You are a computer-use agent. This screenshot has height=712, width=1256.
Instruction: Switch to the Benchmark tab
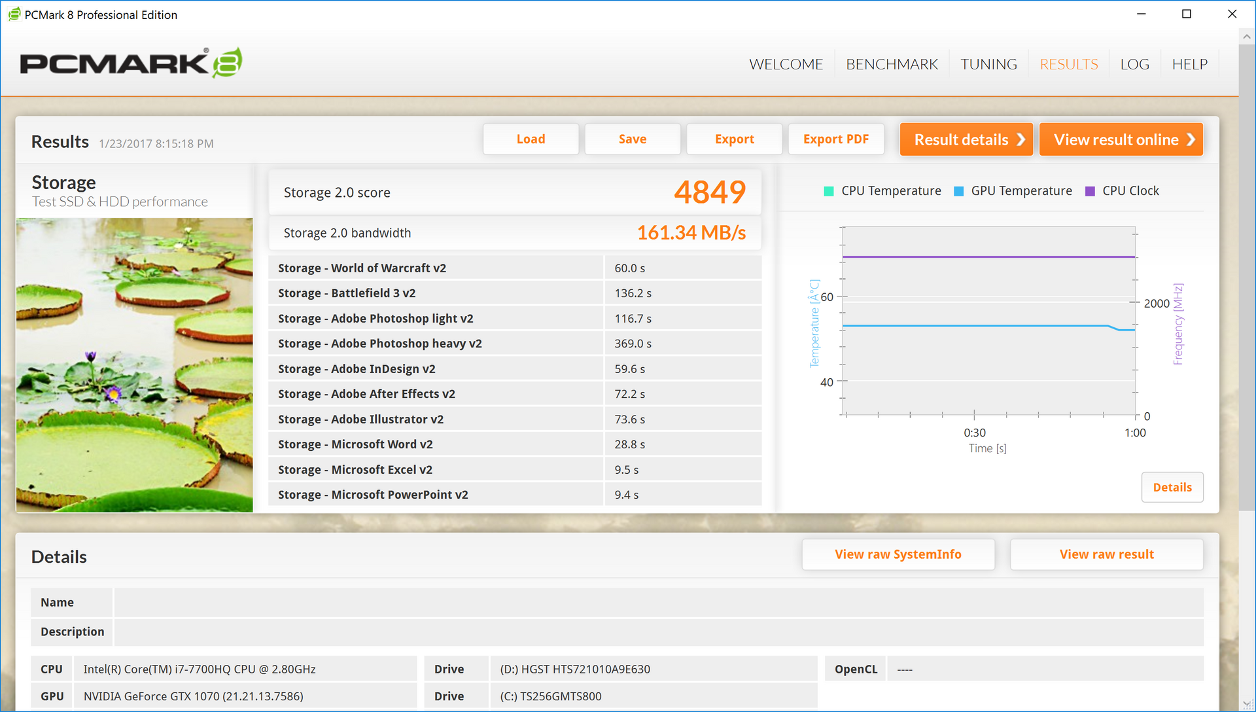click(x=892, y=64)
